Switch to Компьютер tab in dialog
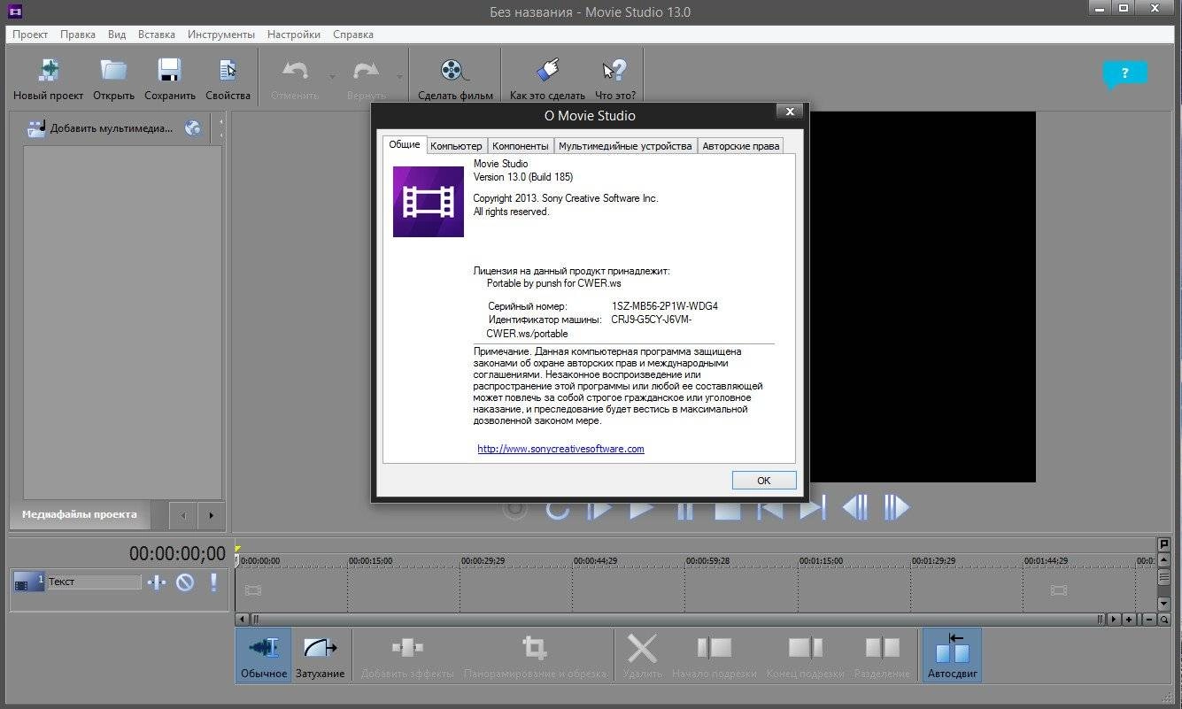1182x709 pixels. 456,146
